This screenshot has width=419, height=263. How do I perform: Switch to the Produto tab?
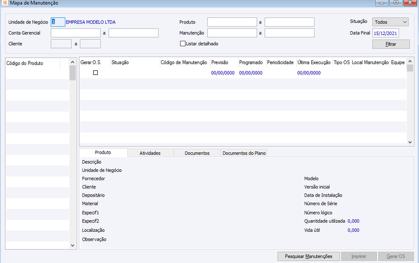(x=103, y=152)
